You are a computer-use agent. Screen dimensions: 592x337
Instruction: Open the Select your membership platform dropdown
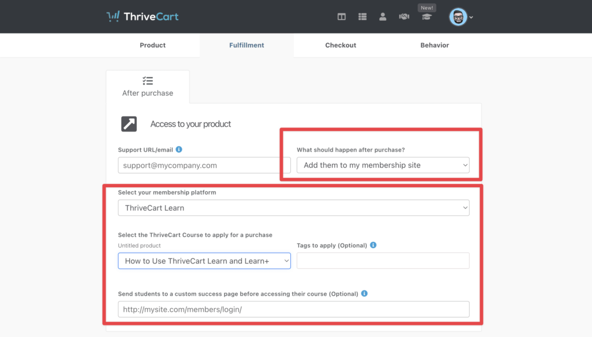(293, 208)
